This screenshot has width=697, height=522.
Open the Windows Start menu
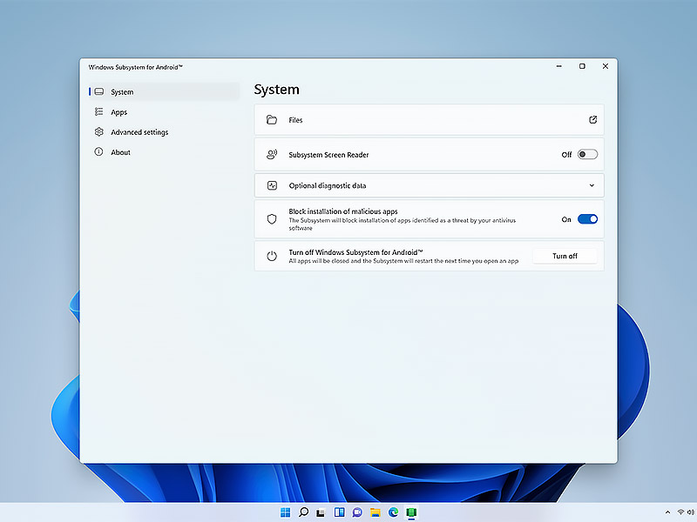tap(286, 512)
